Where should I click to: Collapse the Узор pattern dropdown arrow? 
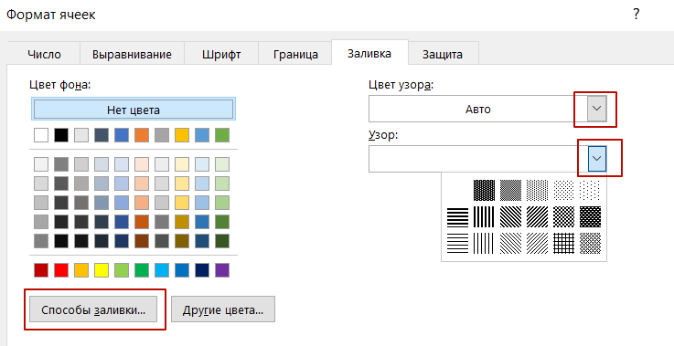[x=596, y=159]
